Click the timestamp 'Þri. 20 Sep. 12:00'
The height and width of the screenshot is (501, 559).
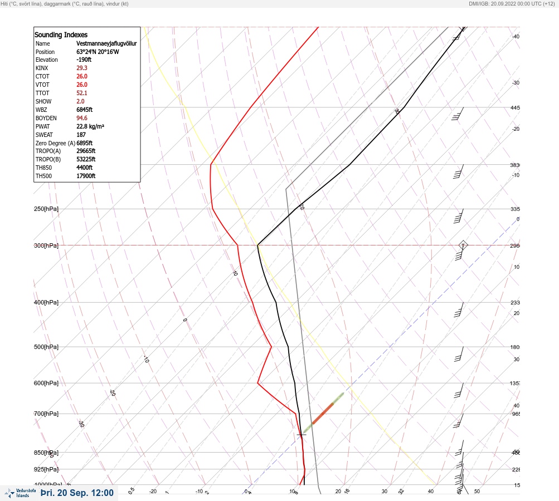[77, 493]
